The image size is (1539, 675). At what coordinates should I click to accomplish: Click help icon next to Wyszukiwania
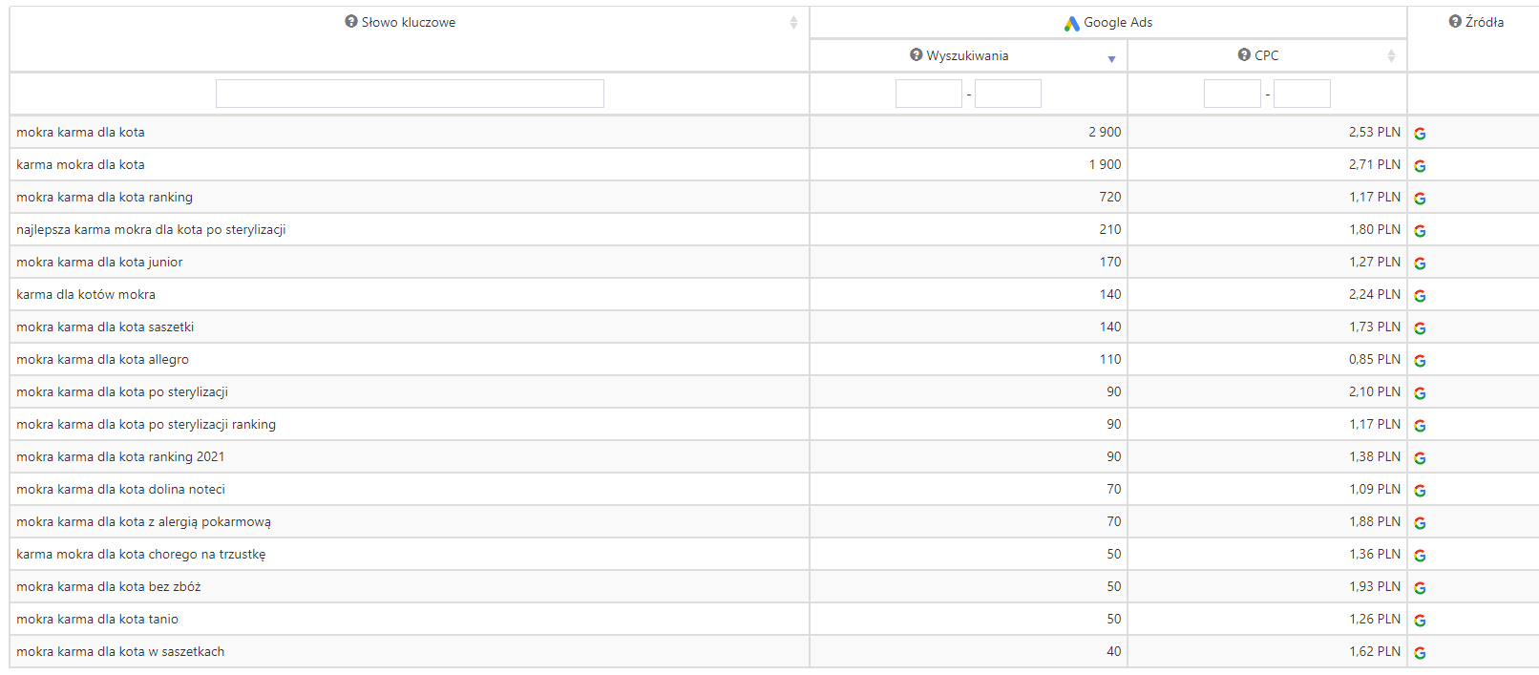[917, 54]
